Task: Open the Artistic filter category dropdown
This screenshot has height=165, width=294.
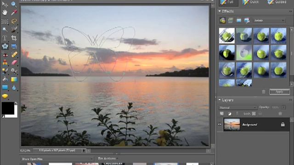Action: click(269, 20)
